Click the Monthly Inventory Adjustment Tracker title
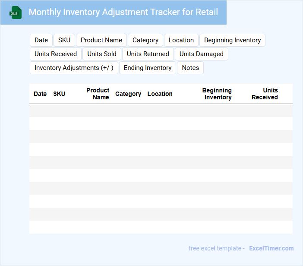Screen dimensions: 303x266 [123, 12]
